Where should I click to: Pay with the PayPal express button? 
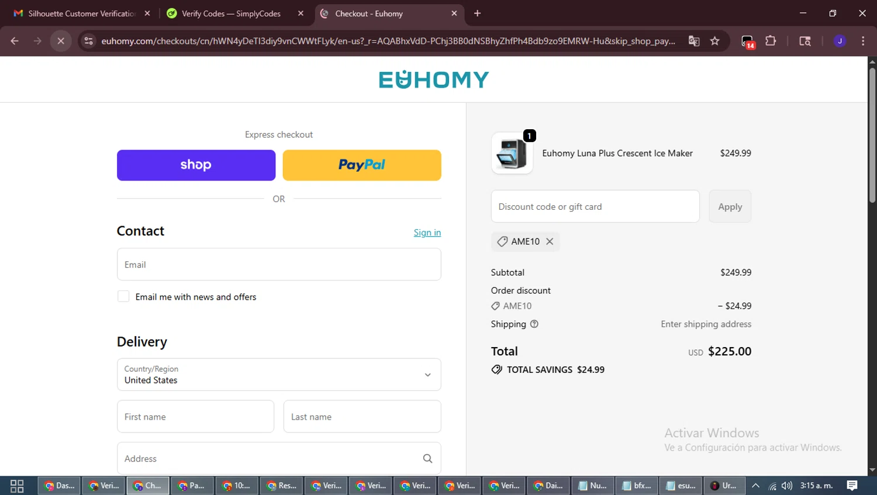(x=362, y=165)
